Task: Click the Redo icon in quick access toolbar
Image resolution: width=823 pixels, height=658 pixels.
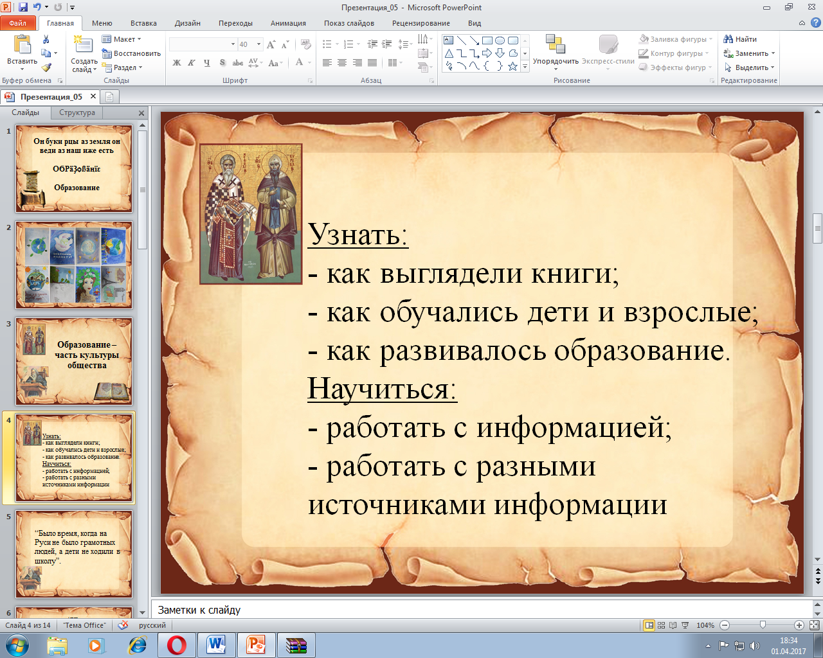Action: click(58, 7)
